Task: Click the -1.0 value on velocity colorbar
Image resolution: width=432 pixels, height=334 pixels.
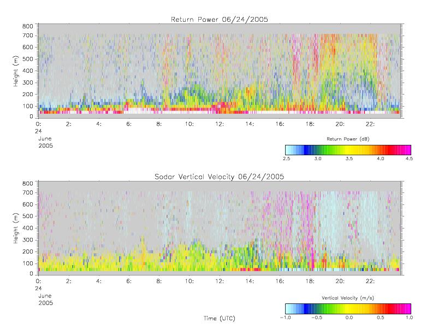Action: 286,318
